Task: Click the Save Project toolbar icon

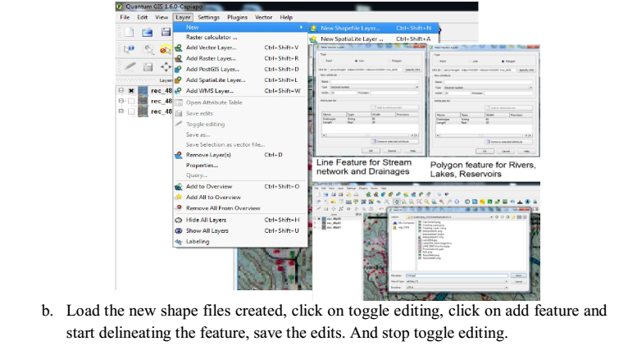Action: 166,32
